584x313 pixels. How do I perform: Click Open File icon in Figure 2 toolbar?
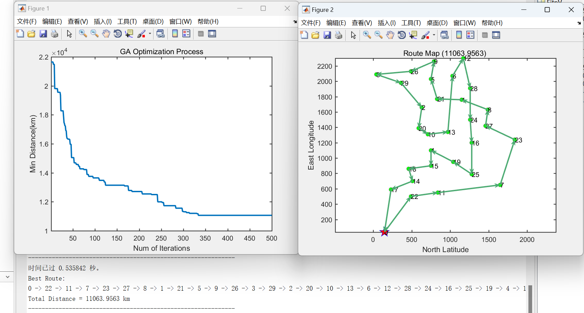click(x=316, y=35)
